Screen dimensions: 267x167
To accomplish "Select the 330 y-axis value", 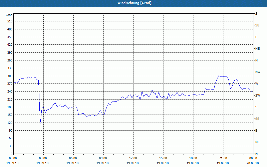I will (10, 68).
